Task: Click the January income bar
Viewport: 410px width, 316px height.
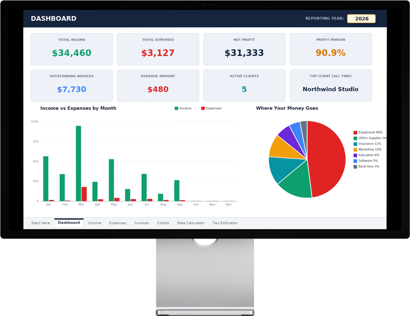Action: point(46,179)
